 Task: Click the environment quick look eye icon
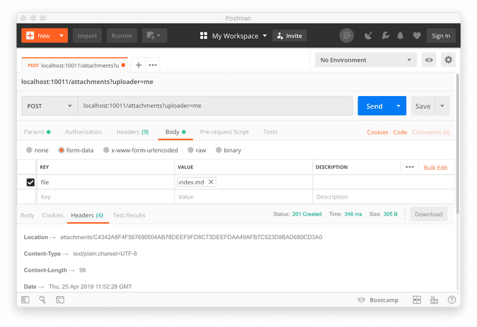coord(429,60)
